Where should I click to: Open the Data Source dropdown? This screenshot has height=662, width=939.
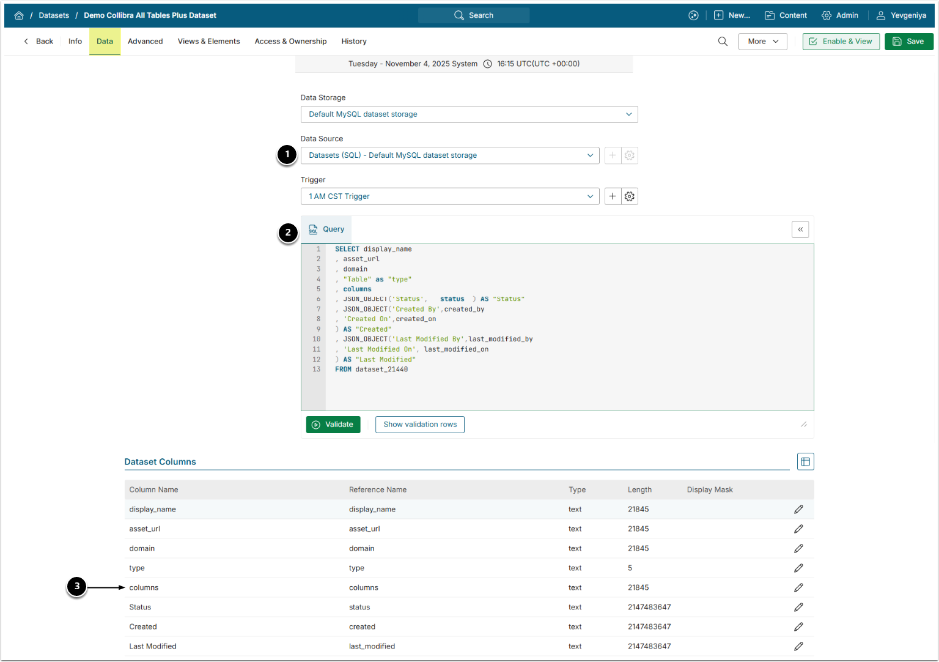449,155
